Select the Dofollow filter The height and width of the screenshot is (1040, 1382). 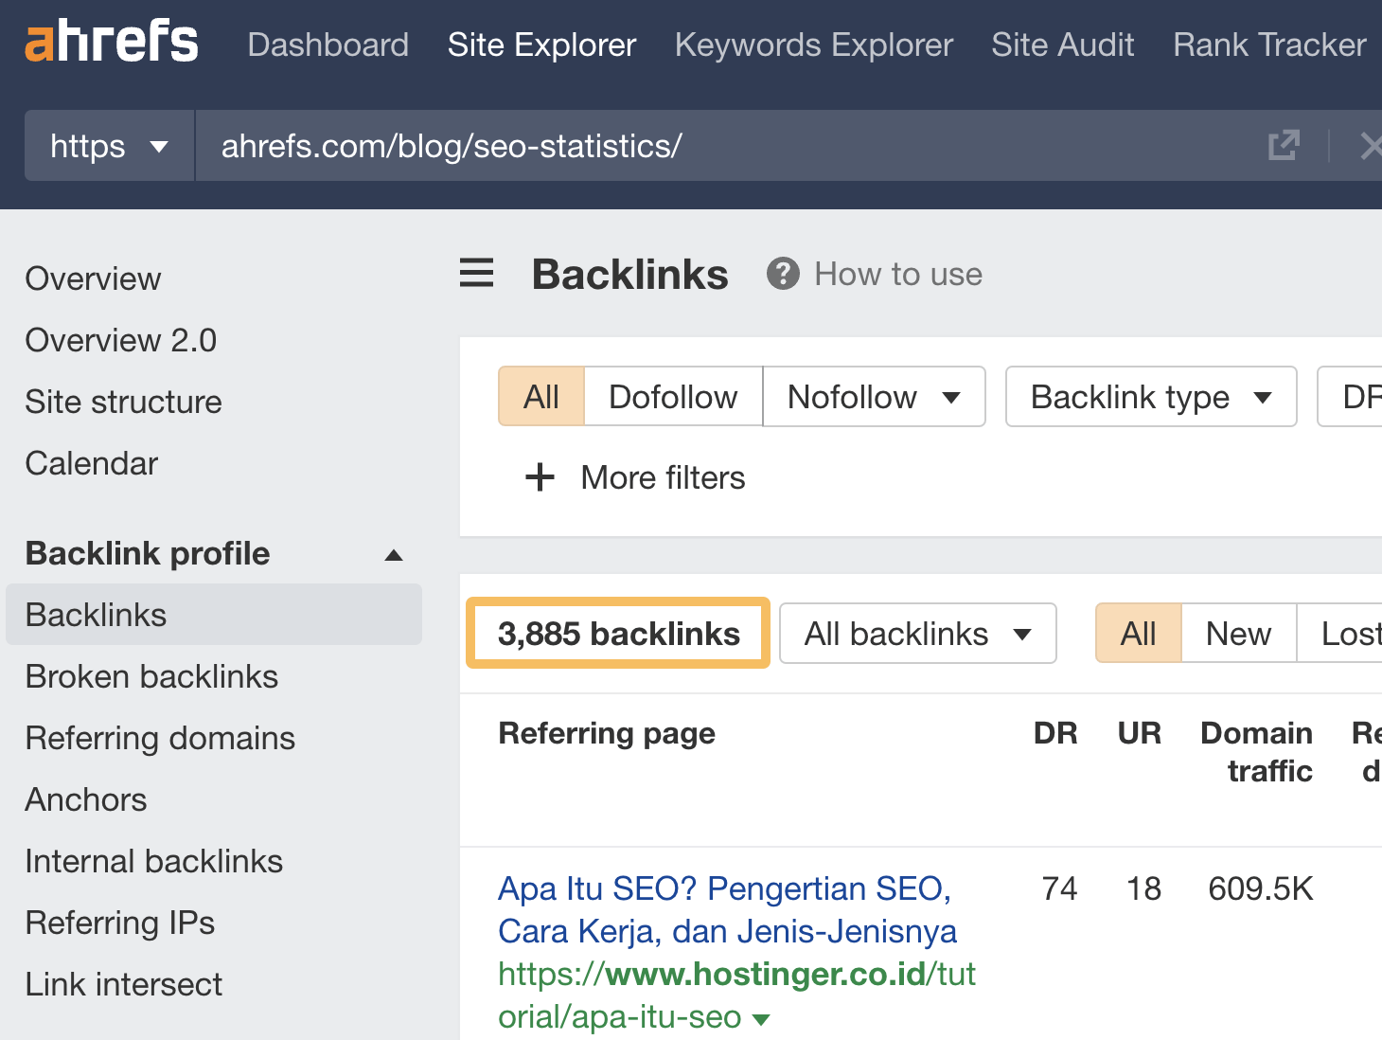pyautogui.click(x=672, y=397)
